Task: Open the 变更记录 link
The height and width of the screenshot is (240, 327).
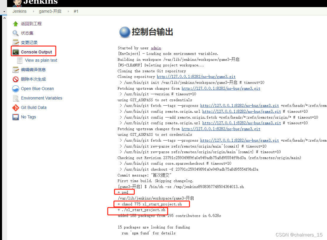Action: [29, 43]
